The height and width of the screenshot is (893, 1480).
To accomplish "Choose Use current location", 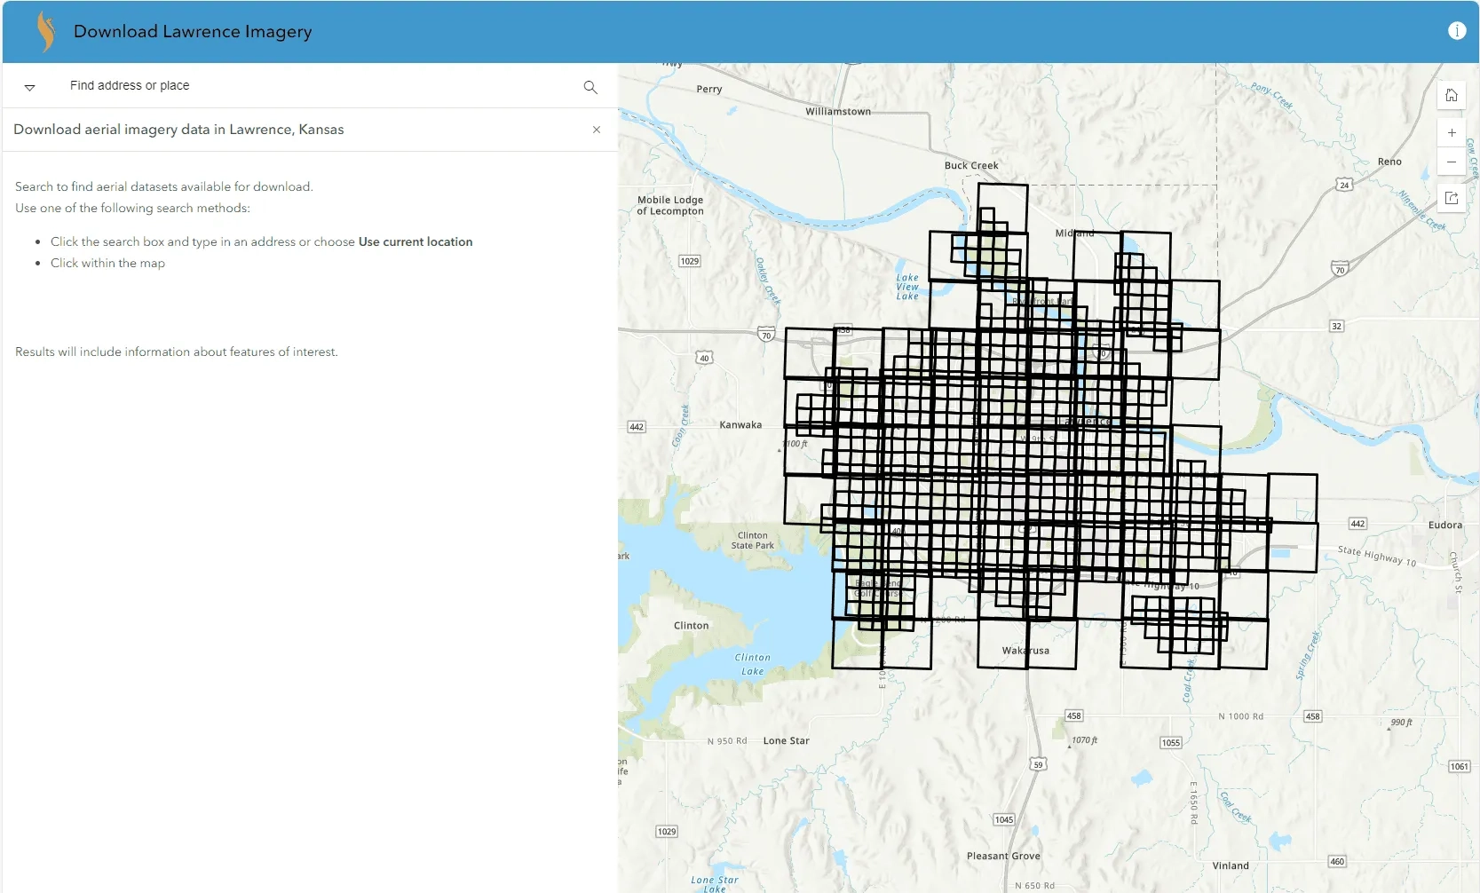I will click(415, 241).
